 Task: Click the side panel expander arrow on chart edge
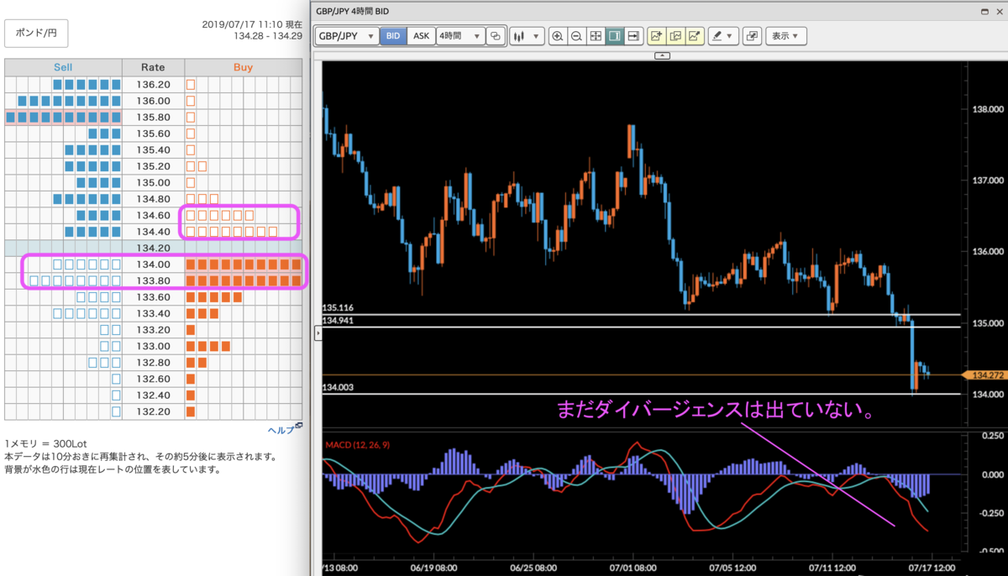click(x=318, y=333)
